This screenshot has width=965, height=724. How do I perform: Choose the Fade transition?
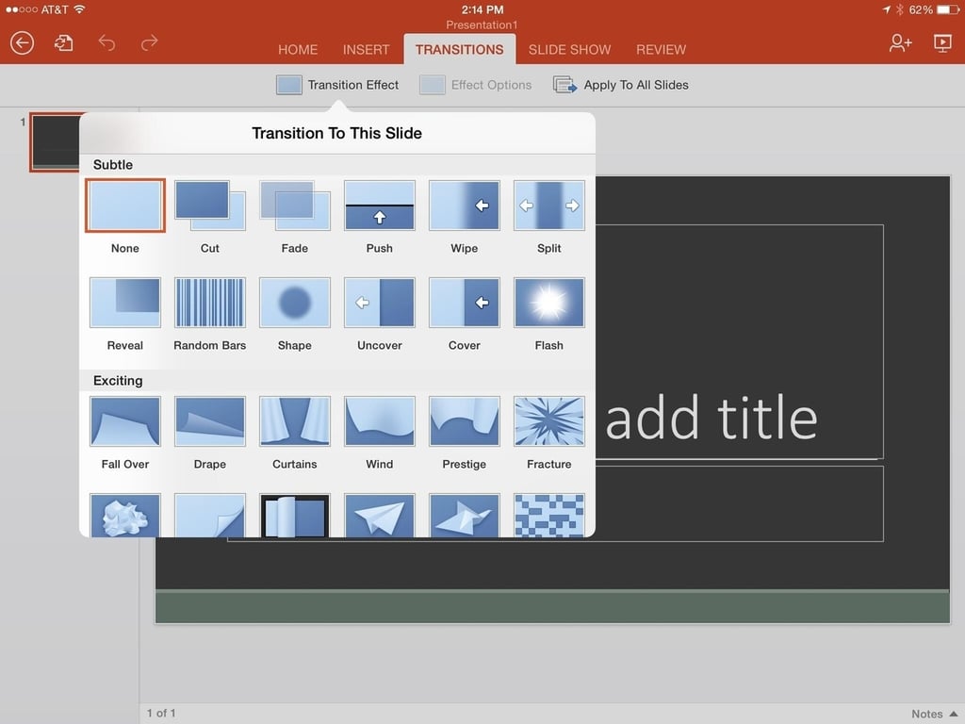[295, 206]
